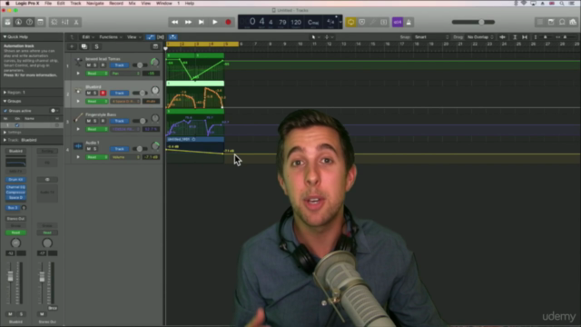Open the File menu
The width and height of the screenshot is (581, 327).
(48, 4)
